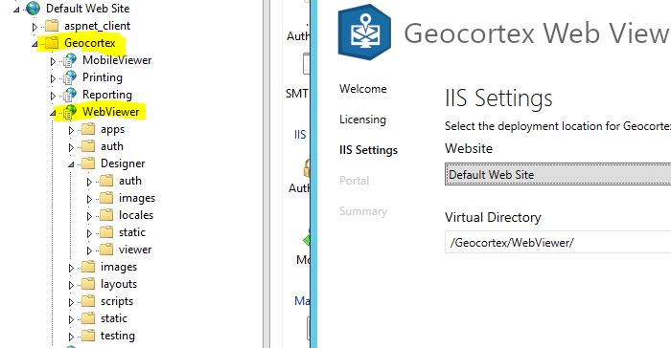Select the aspnet_client label
This screenshot has width=671, height=348.
[x=98, y=26]
